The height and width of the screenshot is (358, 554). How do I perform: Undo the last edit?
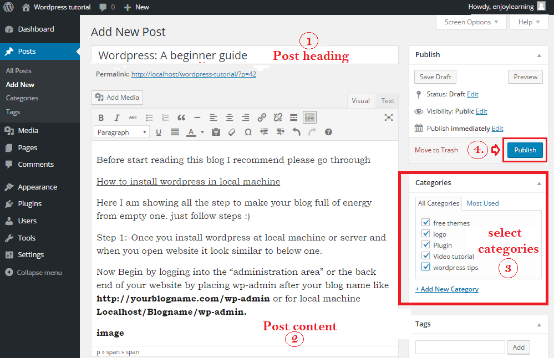297,132
